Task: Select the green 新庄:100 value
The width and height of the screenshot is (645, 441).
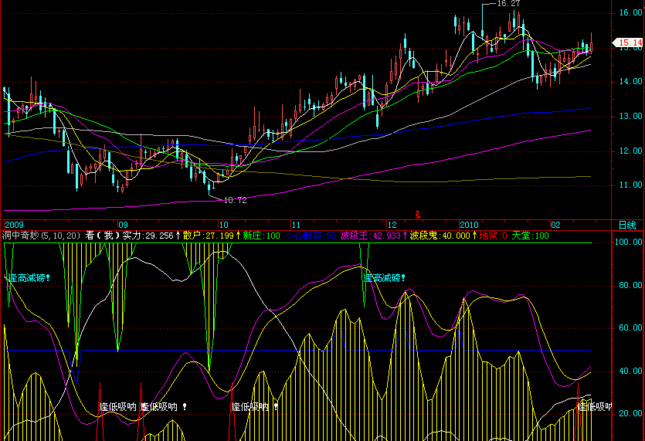Action: (261, 236)
